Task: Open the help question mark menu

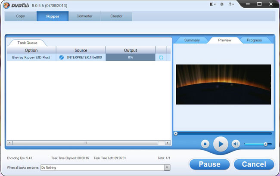Action: [231, 4]
